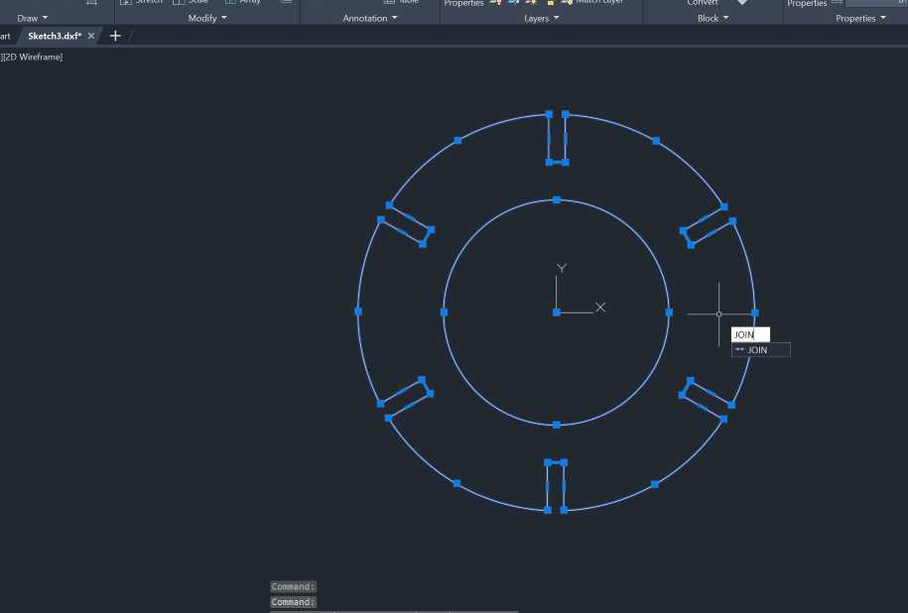Open a new drawing with the plus tab
Screen dimensions: 908x613
coord(115,35)
